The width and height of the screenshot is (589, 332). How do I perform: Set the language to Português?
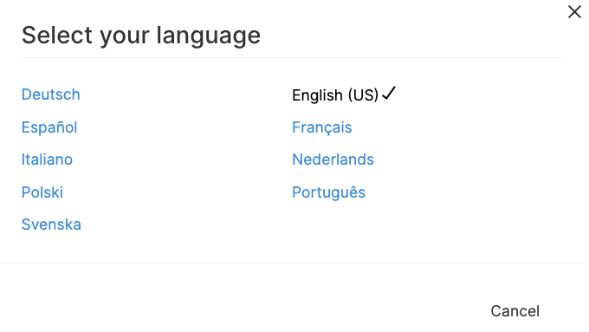tap(328, 192)
